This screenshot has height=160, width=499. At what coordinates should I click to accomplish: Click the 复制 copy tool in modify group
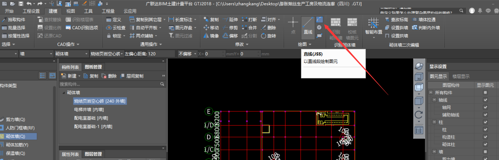tap(211, 19)
